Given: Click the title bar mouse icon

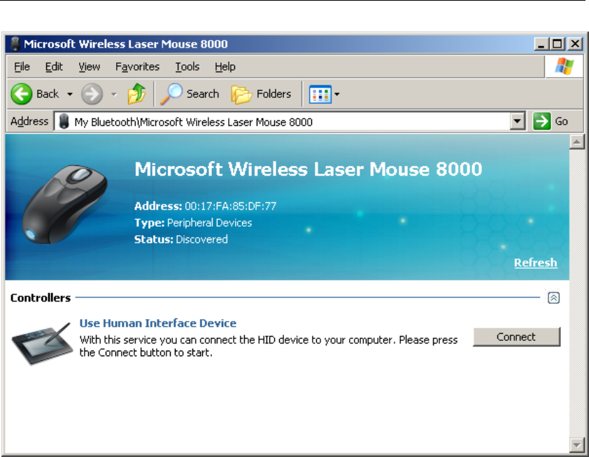Looking at the screenshot, I should click(15, 44).
